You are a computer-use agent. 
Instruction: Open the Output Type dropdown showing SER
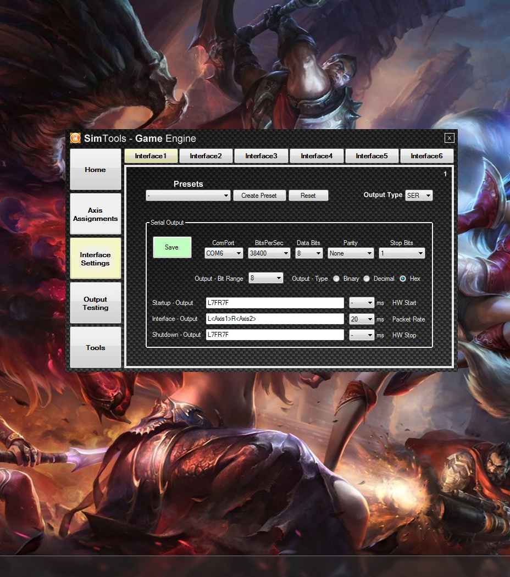[419, 196]
